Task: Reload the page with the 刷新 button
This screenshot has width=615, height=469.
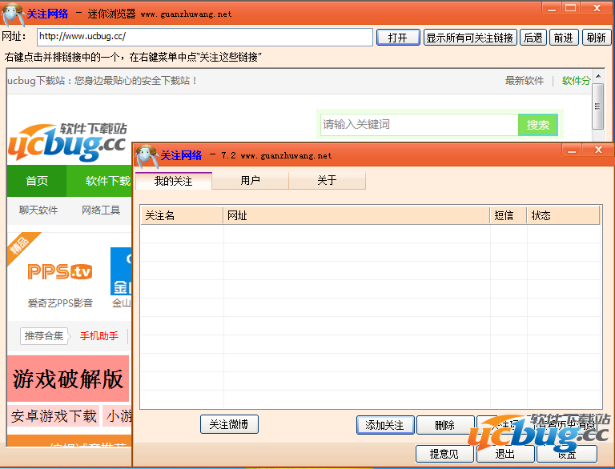Action: point(596,38)
